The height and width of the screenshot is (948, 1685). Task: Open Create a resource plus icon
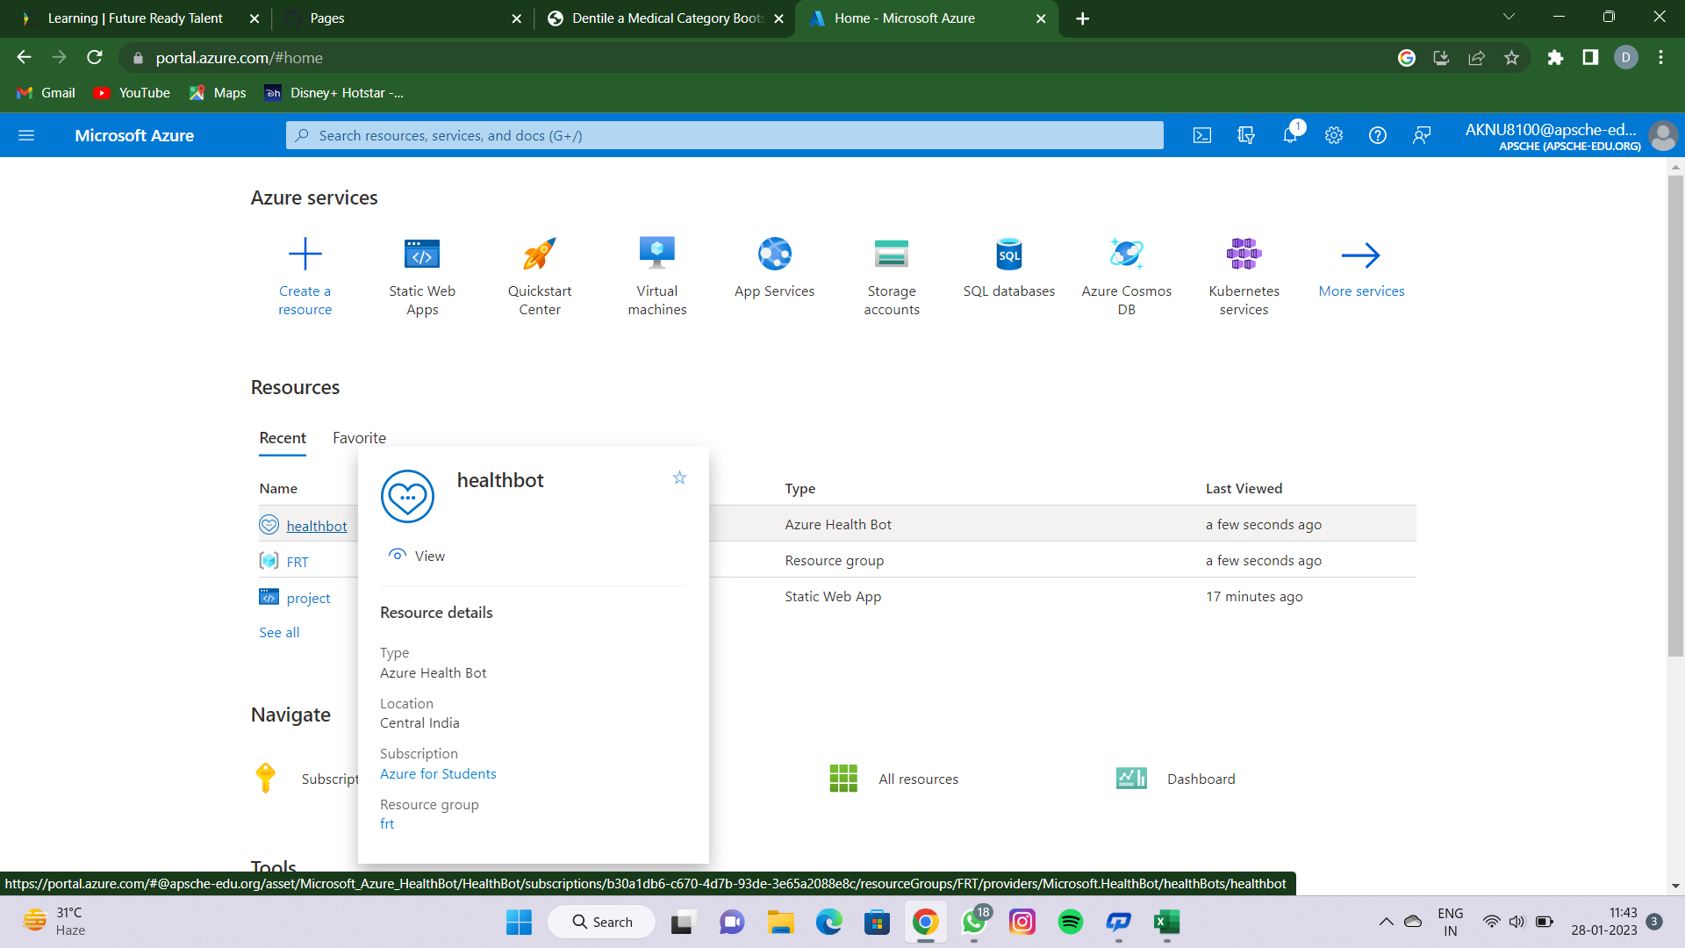coord(305,255)
